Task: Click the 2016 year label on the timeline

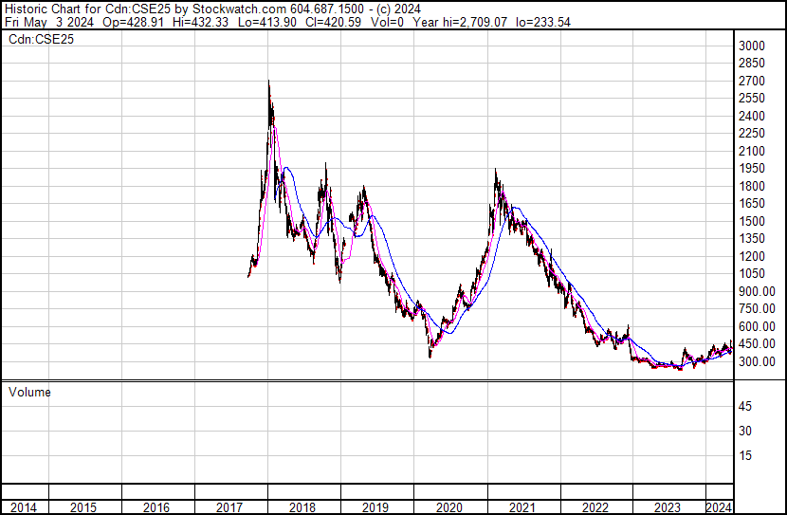Action: tap(156, 507)
